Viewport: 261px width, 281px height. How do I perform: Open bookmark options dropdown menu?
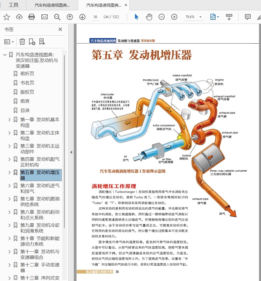click(x=9, y=42)
